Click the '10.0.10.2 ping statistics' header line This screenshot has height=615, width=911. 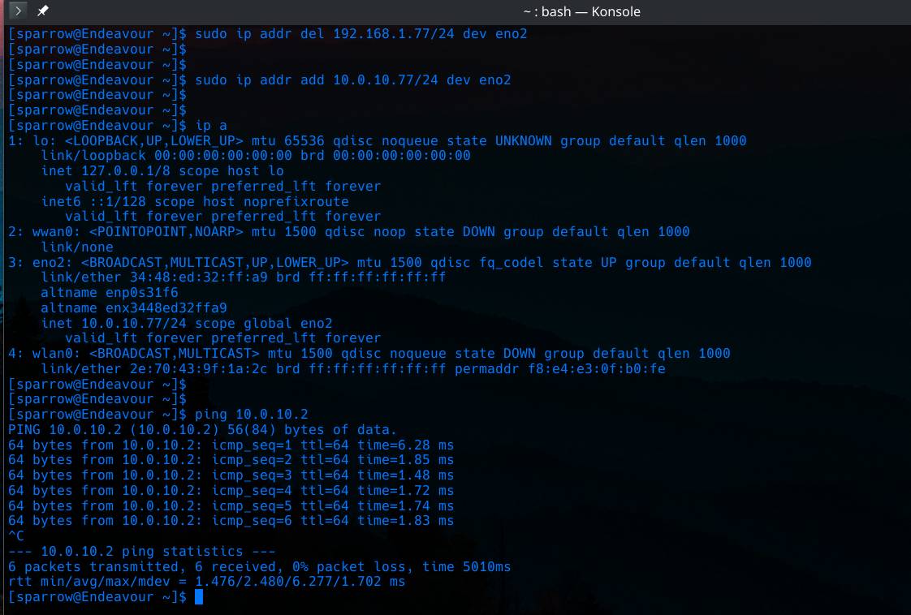[141, 552]
